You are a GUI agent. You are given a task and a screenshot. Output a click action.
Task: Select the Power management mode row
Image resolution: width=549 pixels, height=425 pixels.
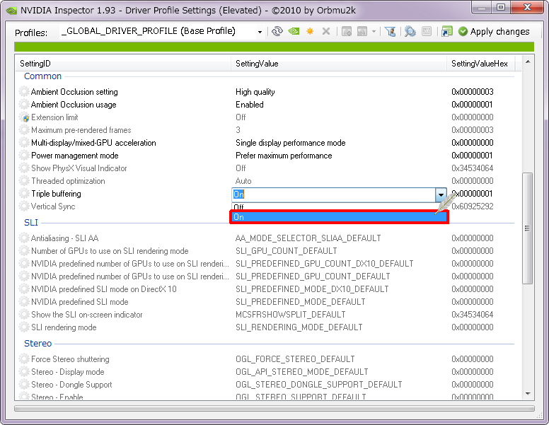point(268,156)
